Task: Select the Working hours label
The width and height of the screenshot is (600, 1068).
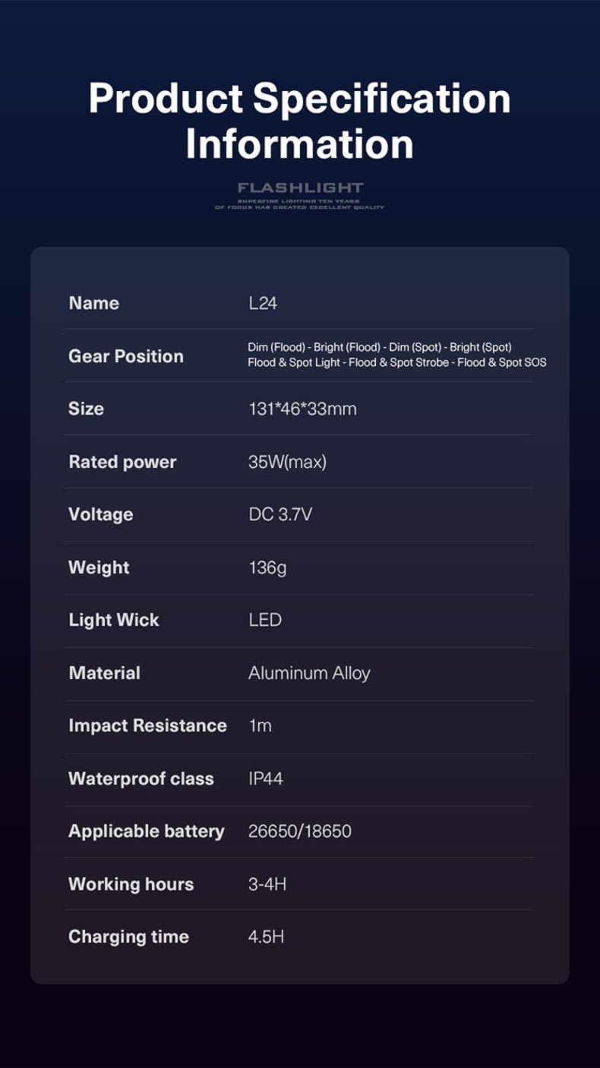Action: click(131, 884)
